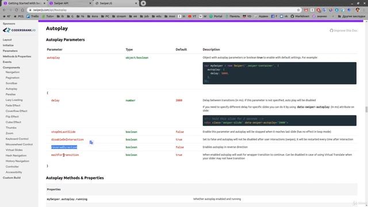The height and width of the screenshot is (207, 368).
Task: Click the 'mySwiper.autoplay.running' property
Action: click(67, 200)
